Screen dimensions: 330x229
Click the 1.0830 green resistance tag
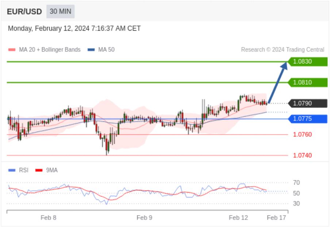click(307, 62)
